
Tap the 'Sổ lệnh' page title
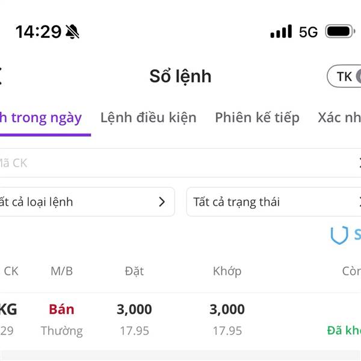(x=180, y=76)
